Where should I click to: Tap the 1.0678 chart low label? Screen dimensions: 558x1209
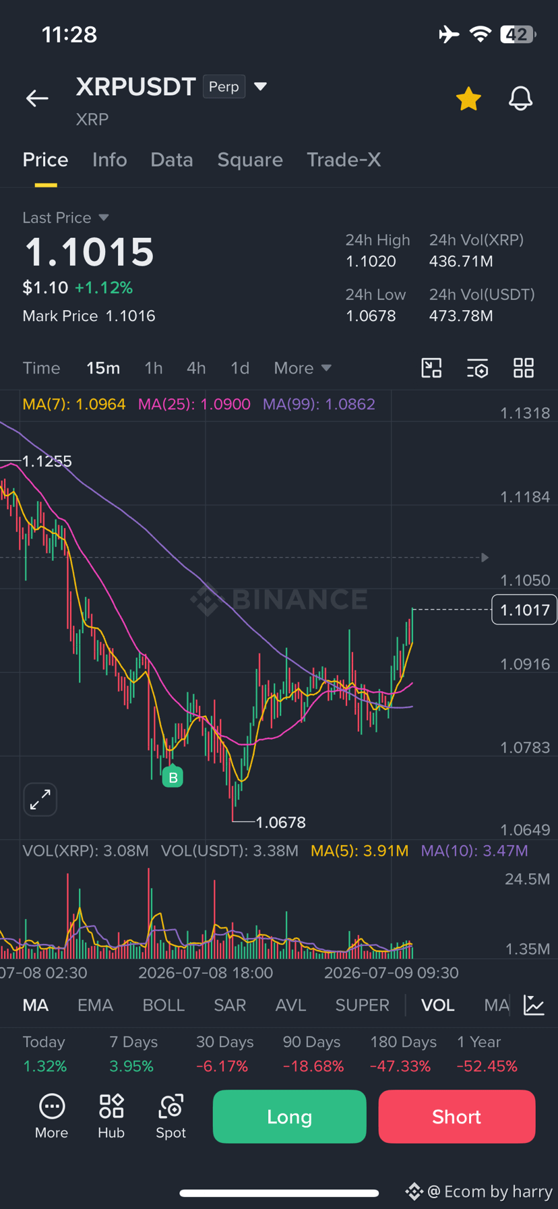click(281, 823)
